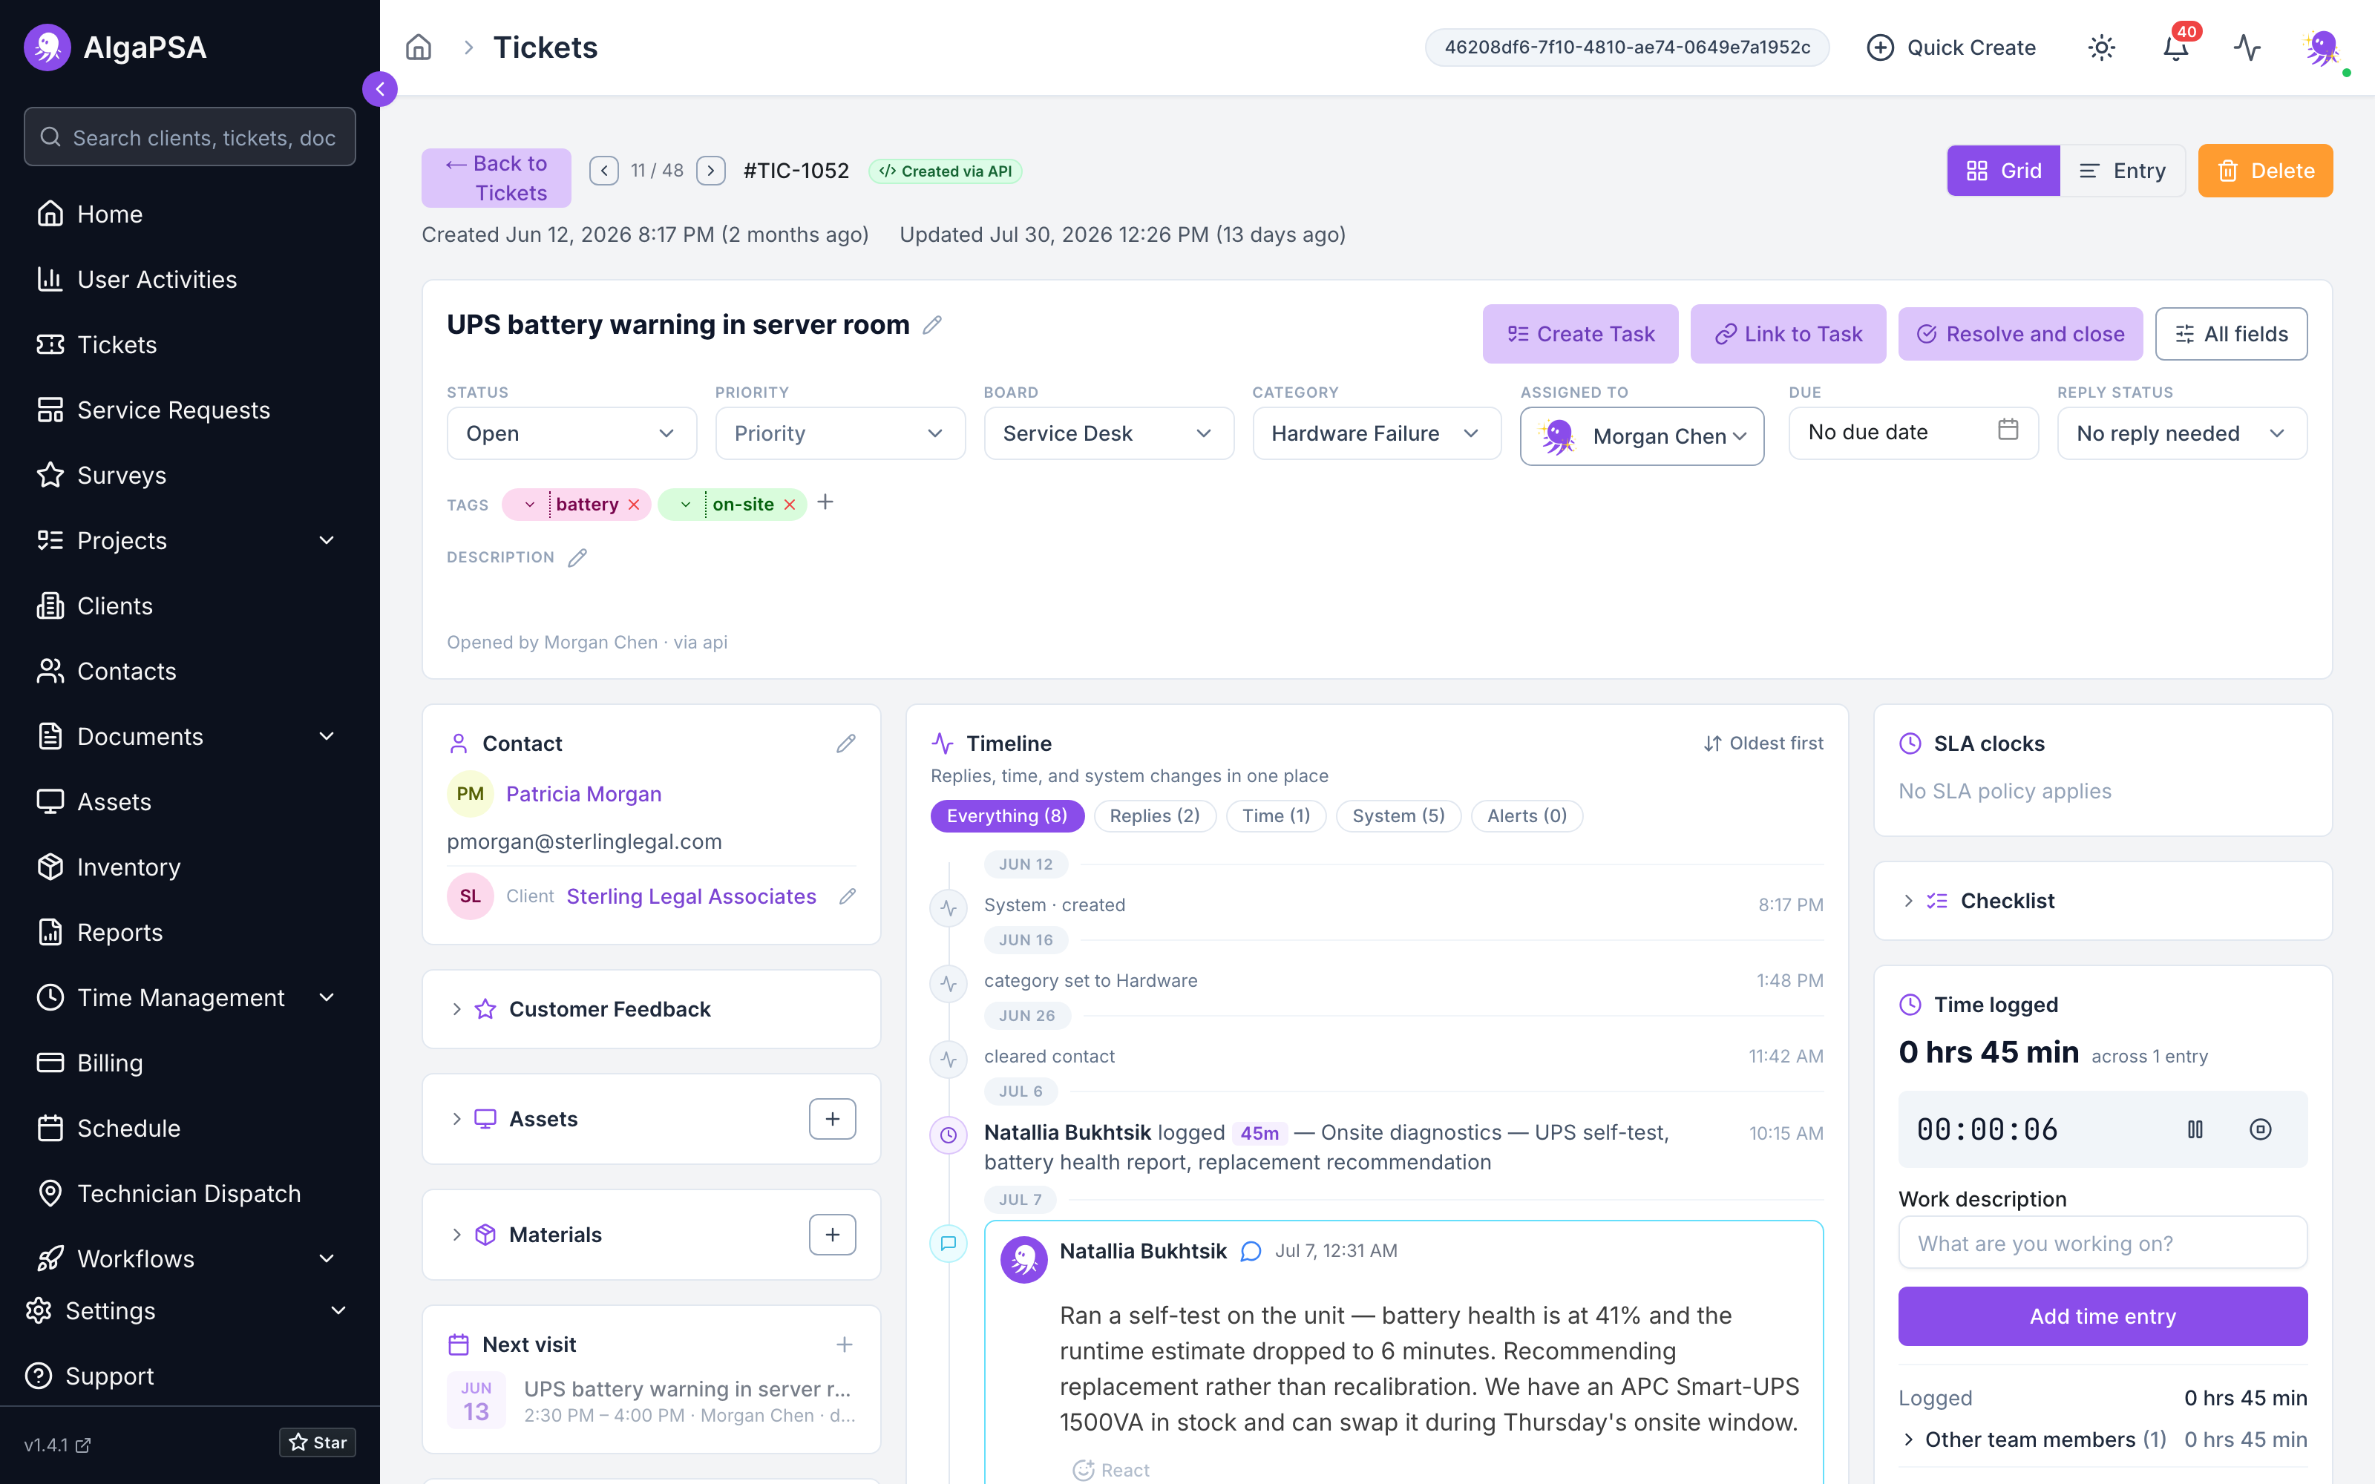Click the activity pulse icon in header

[2247, 47]
